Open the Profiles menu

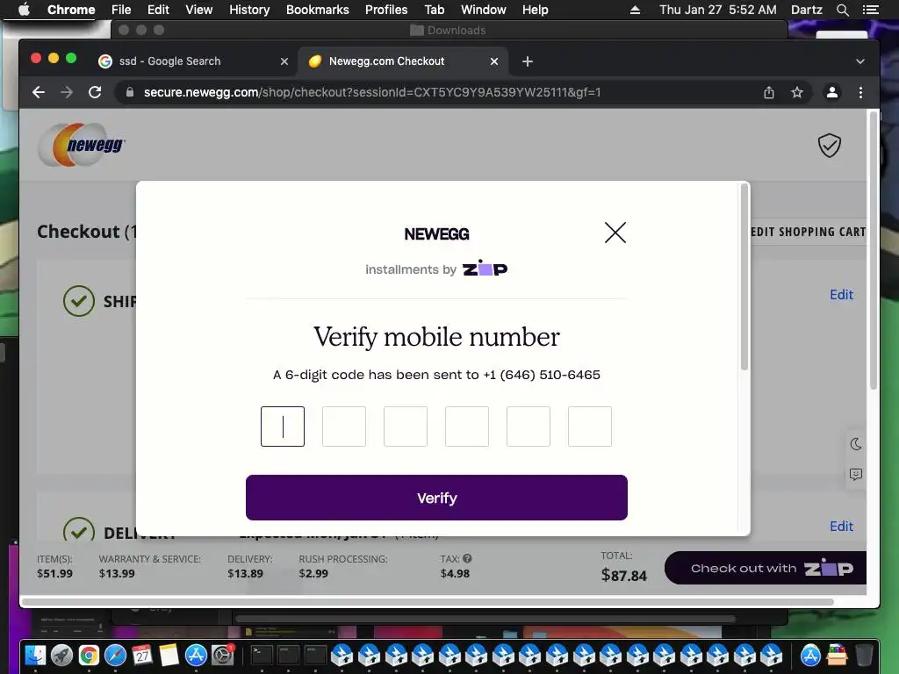click(x=386, y=10)
